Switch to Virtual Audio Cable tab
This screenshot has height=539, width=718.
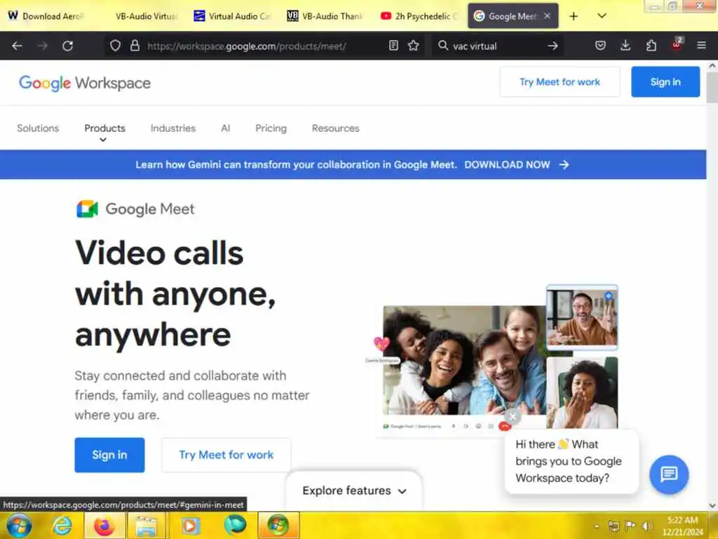click(233, 16)
